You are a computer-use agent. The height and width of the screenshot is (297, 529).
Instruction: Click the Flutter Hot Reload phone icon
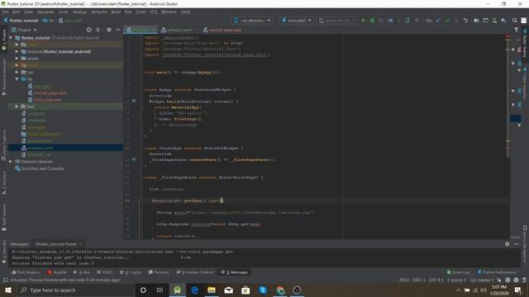coord(407,21)
